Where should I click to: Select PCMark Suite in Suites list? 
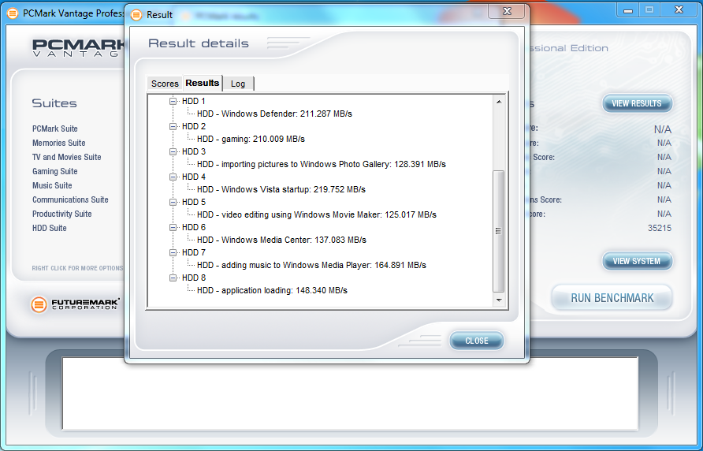point(54,129)
